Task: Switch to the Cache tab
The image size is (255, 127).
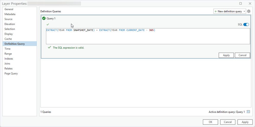Action: [x=19, y=39]
